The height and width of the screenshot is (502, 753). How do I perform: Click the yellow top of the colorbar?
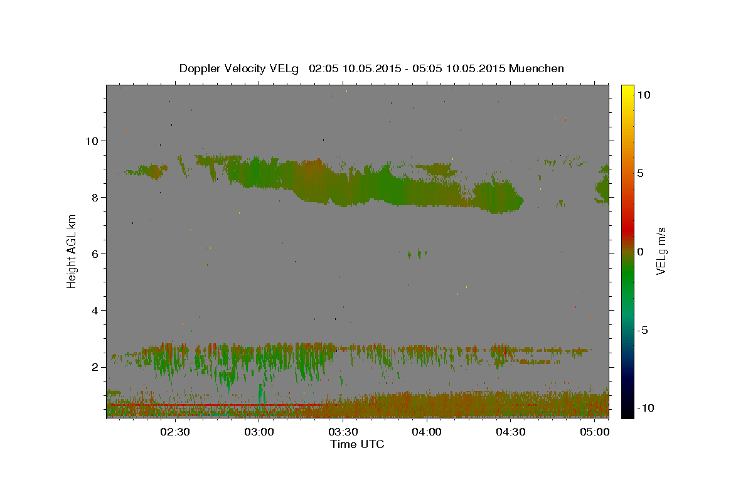tap(627, 91)
